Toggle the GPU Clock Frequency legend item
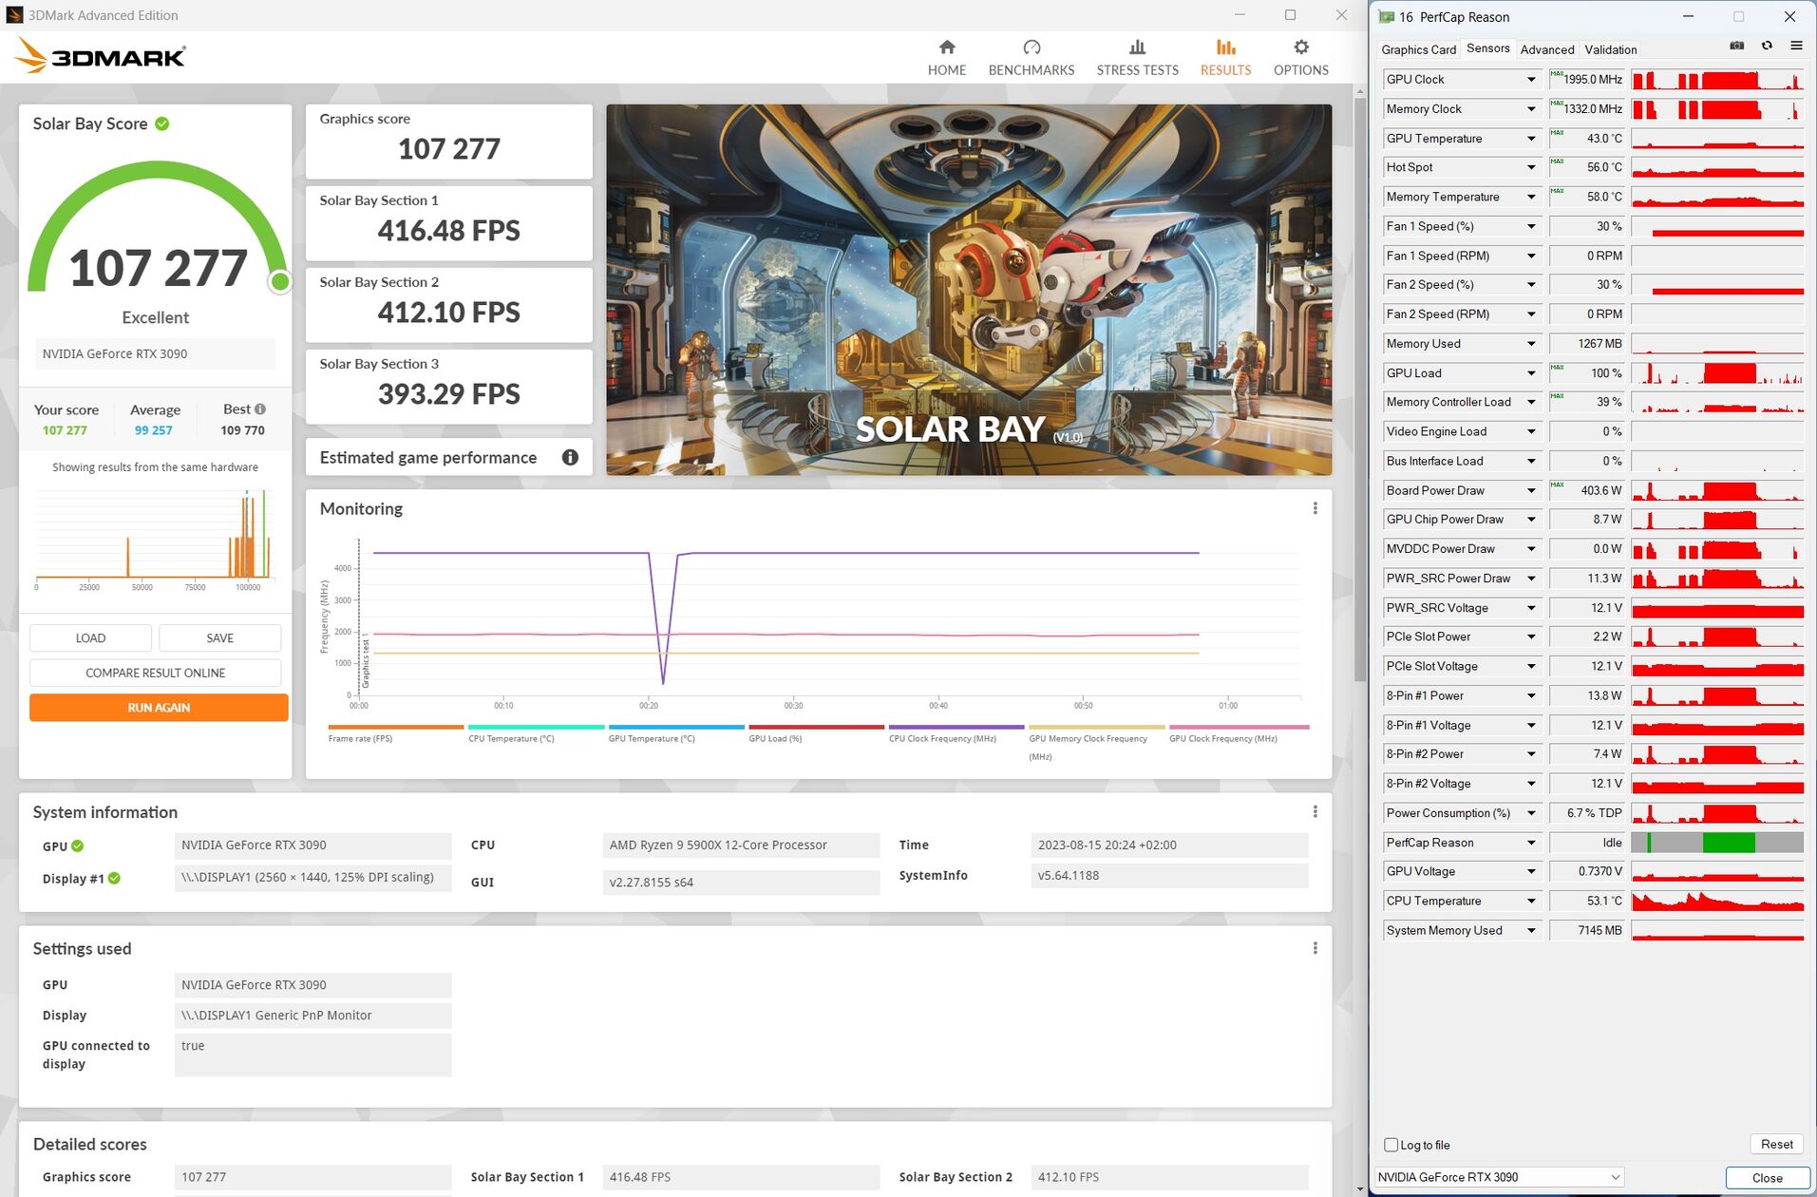The height and width of the screenshot is (1197, 1817). (x=1239, y=733)
